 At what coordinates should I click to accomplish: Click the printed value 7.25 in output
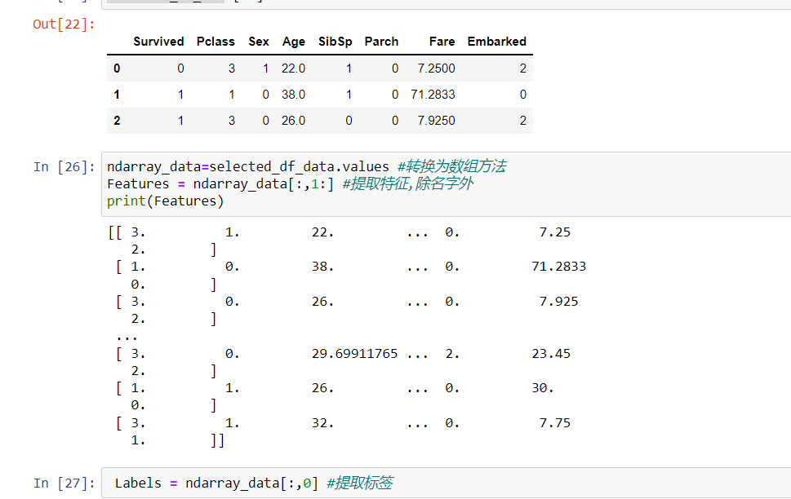tap(554, 232)
